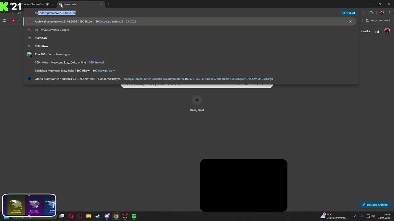Click the volume speaker tray icon
This screenshot has width=394, height=221.
pyautogui.click(x=373, y=216)
